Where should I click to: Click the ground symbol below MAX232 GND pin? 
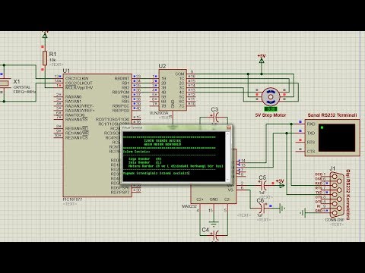(x=214, y=224)
